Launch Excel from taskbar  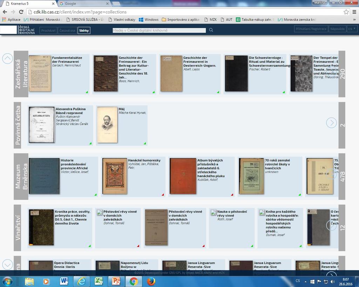pos(99,281)
